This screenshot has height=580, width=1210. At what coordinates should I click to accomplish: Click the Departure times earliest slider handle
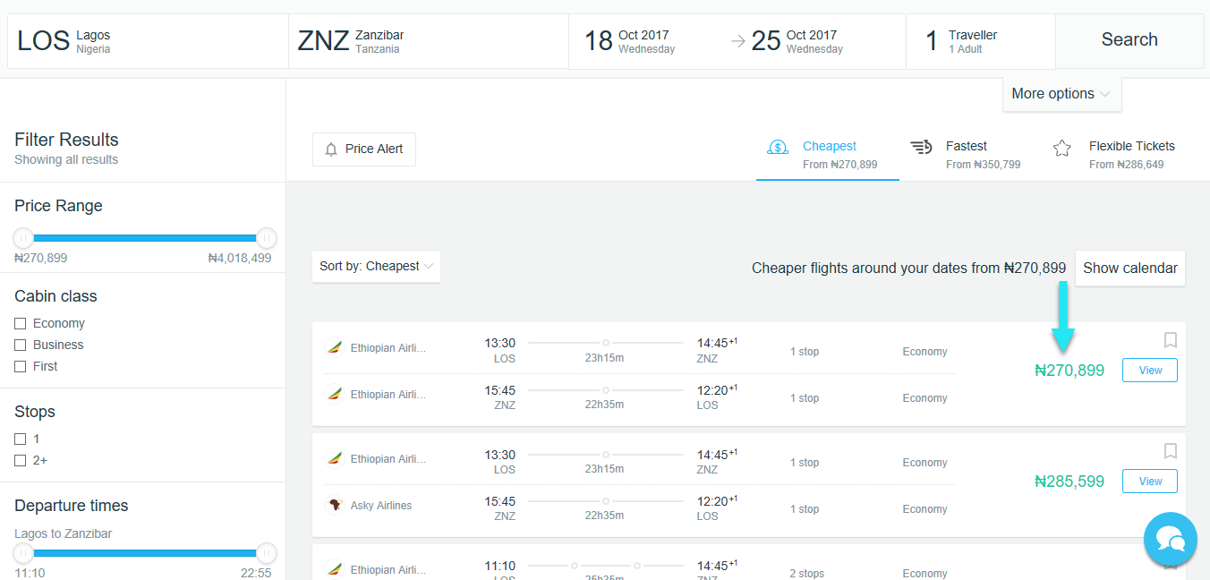click(23, 554)
